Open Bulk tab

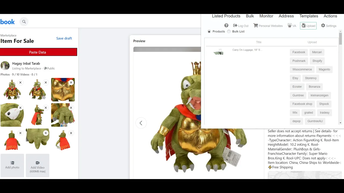[x=250, y=16]
